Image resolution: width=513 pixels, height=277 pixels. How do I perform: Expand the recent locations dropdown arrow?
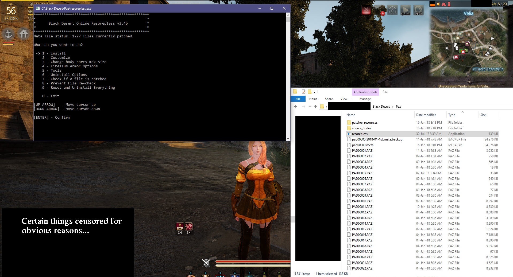[310, 107]
